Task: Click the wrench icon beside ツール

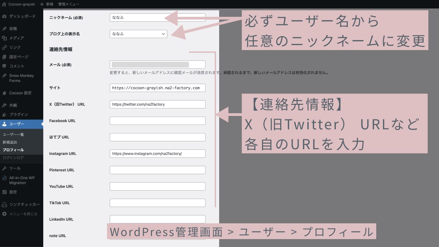Action: (x=4, y=168)
